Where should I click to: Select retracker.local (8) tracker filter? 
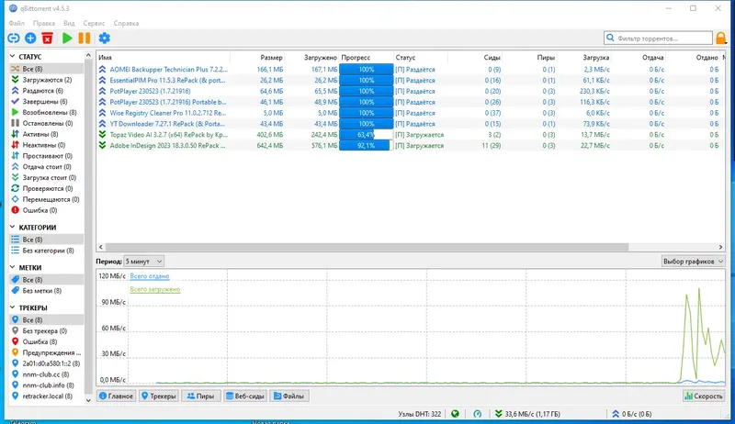(48, 396)
